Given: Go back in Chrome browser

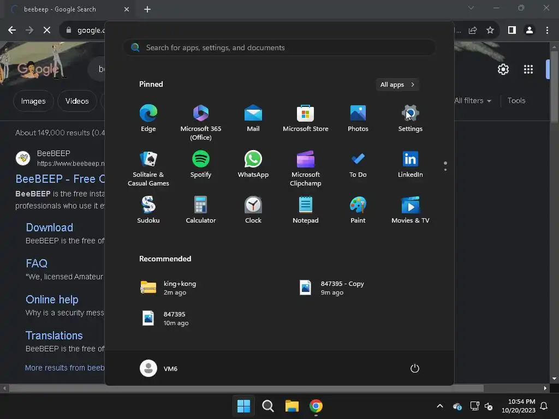Looking at the screenshot, I should pos(12,31).
